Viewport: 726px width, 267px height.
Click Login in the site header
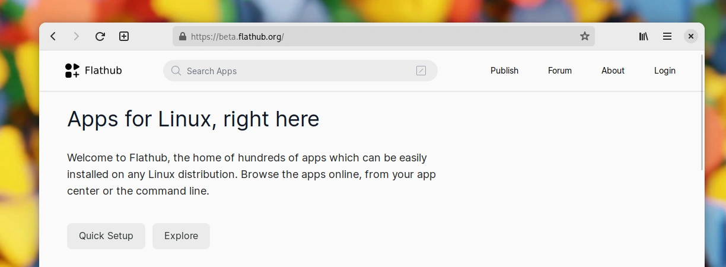(665, 71)
